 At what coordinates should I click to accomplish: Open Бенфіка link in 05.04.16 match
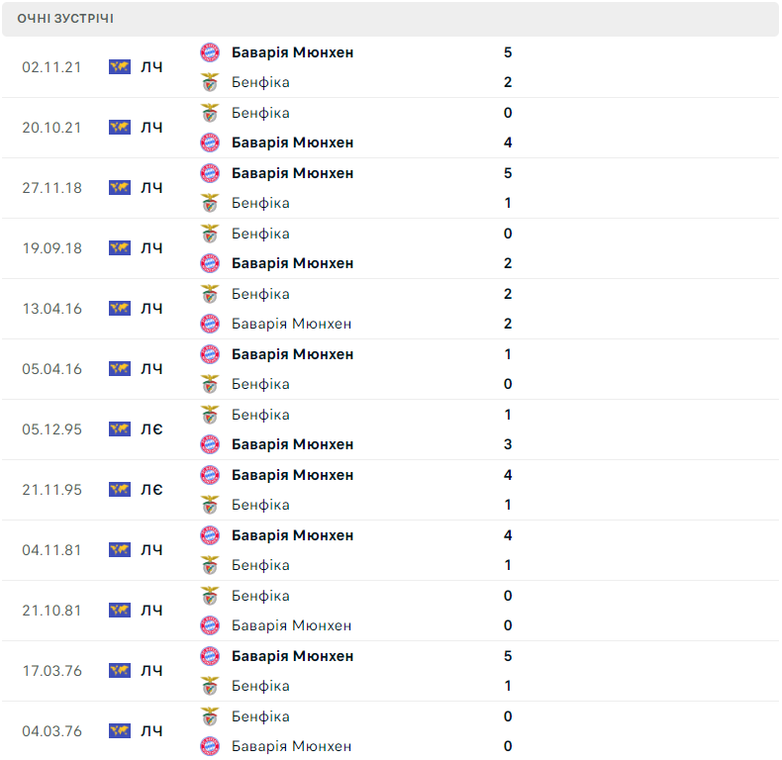pos(260,384)
